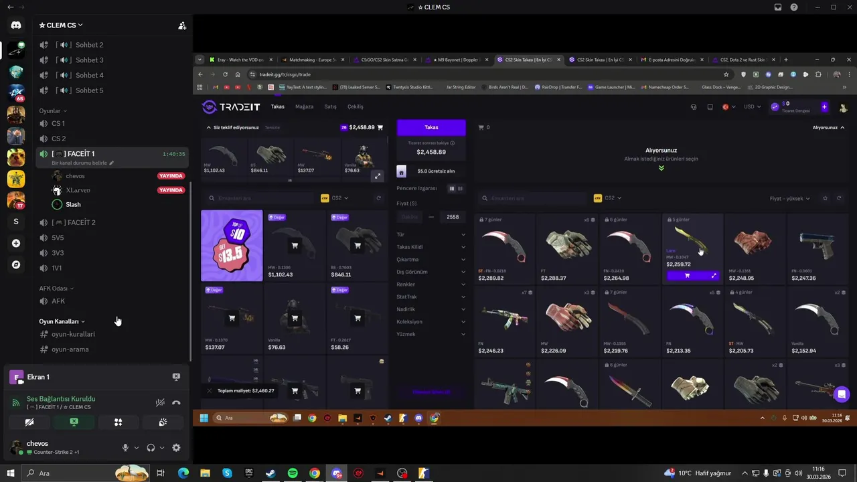Add trade balance with purple plus button
This screenshot has width=857, height=482.
click(x=824, y=107)
